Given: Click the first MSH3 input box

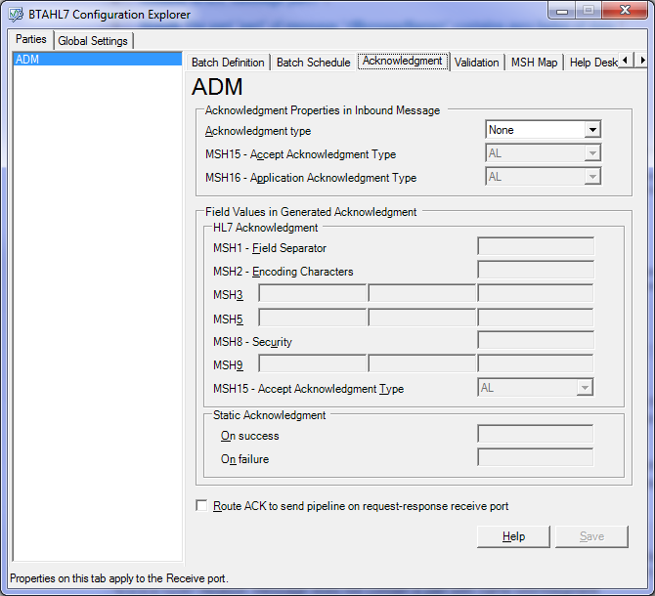Looking at the screenshot, I should point(313,293).
